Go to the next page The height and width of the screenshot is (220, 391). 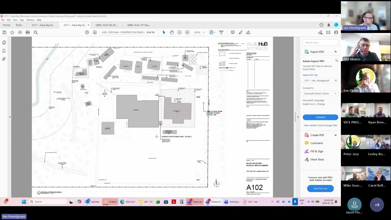click(95, 32)
